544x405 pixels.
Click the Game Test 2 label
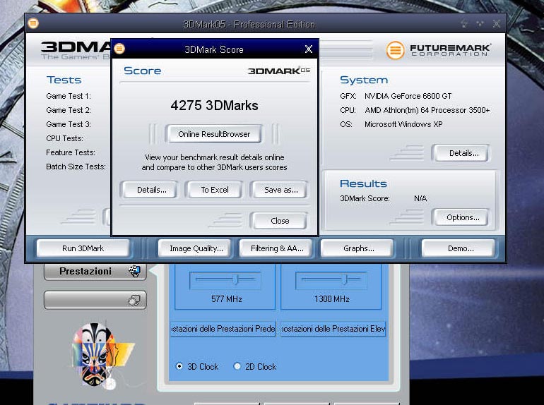69,110
